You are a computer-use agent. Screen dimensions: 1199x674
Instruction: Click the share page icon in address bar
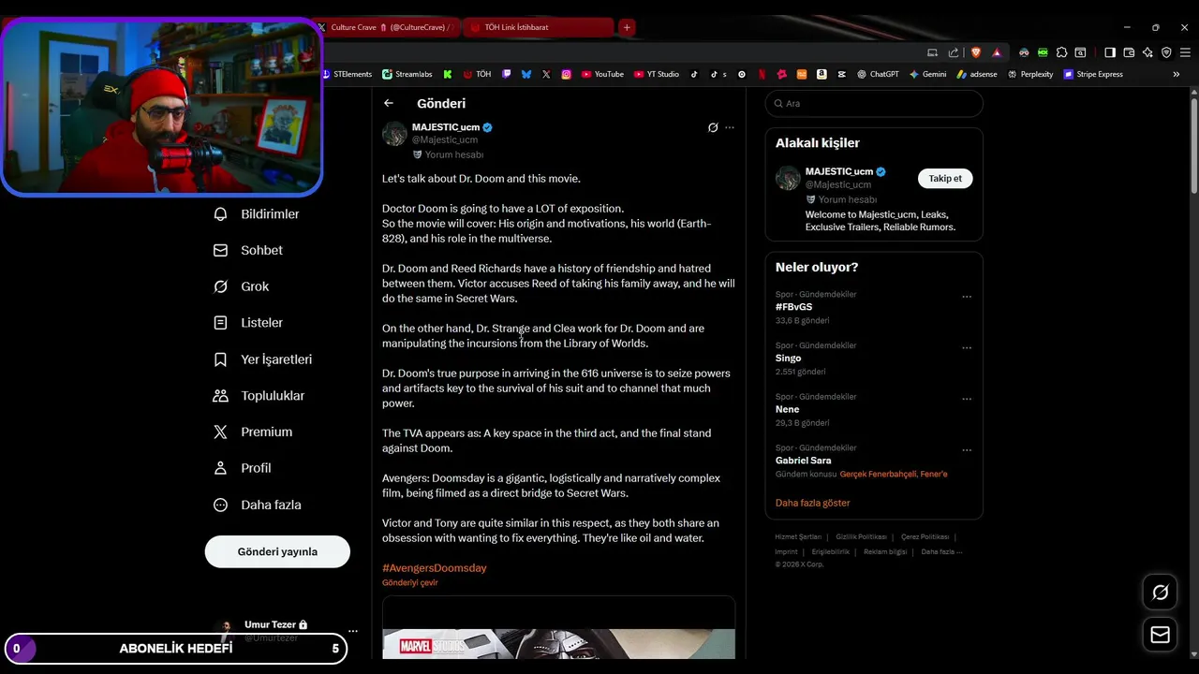(x=954, y=52)
